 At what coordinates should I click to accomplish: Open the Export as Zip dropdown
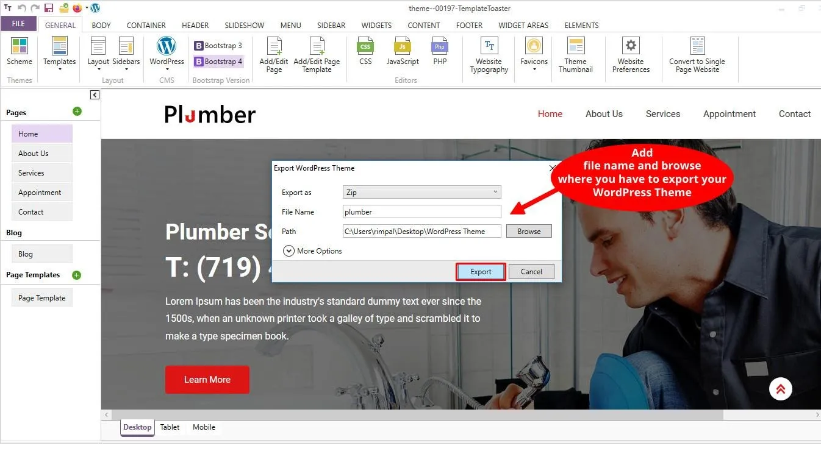point(421,192)
